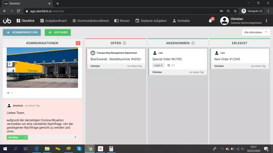This screenshot has height=153, width=273.
Task: Switch to the KommunikationsBoard tab
Action: [x=90, y=21]
